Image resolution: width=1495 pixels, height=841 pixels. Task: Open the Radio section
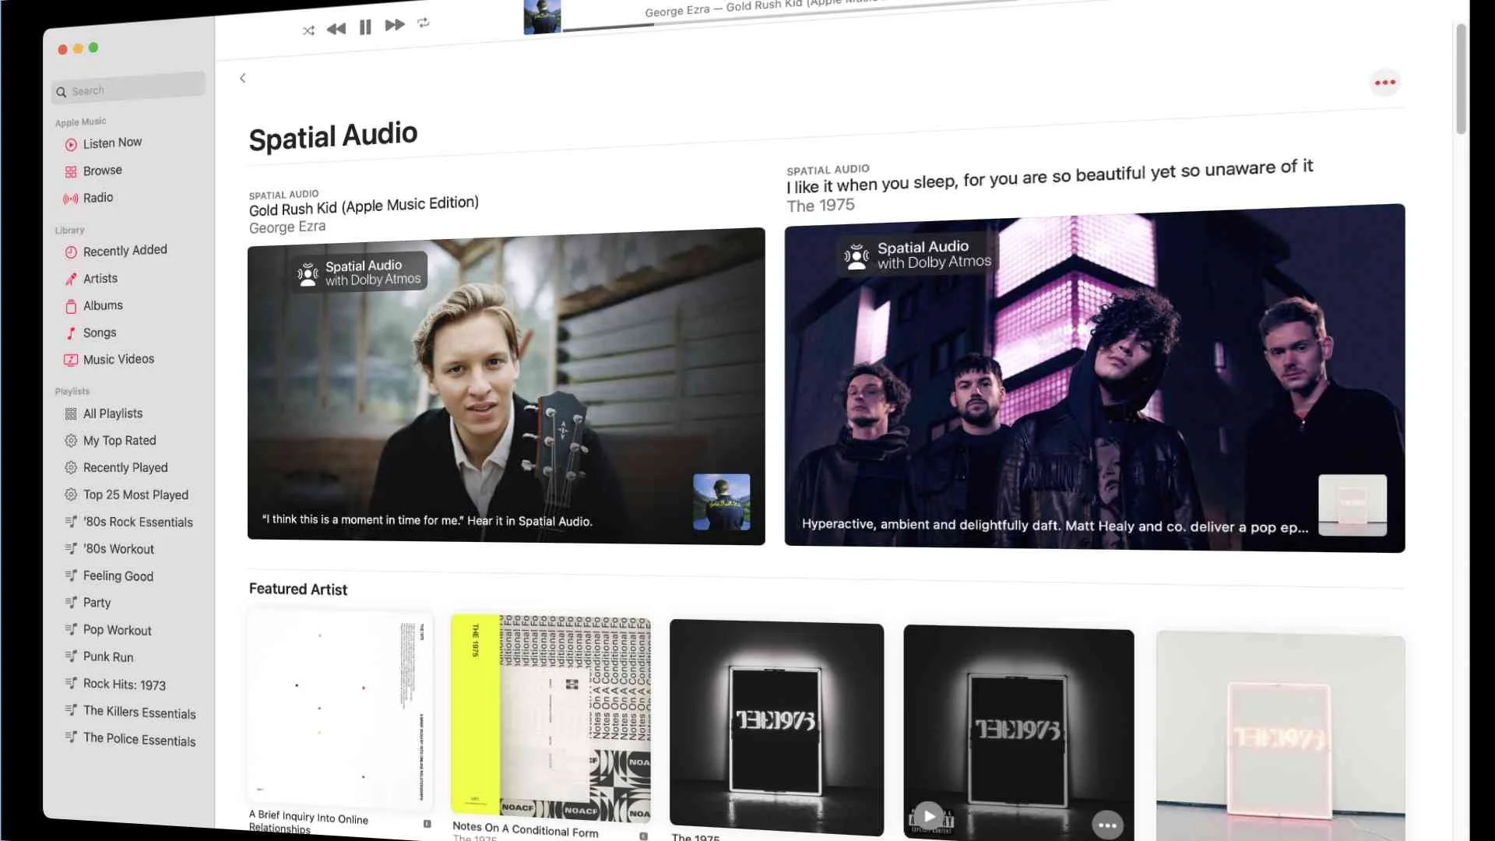coord(98,198)
